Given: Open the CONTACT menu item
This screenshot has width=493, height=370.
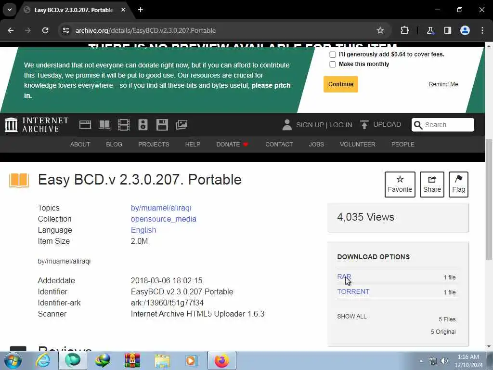Looking at the screenshot, I should [279, 145].
